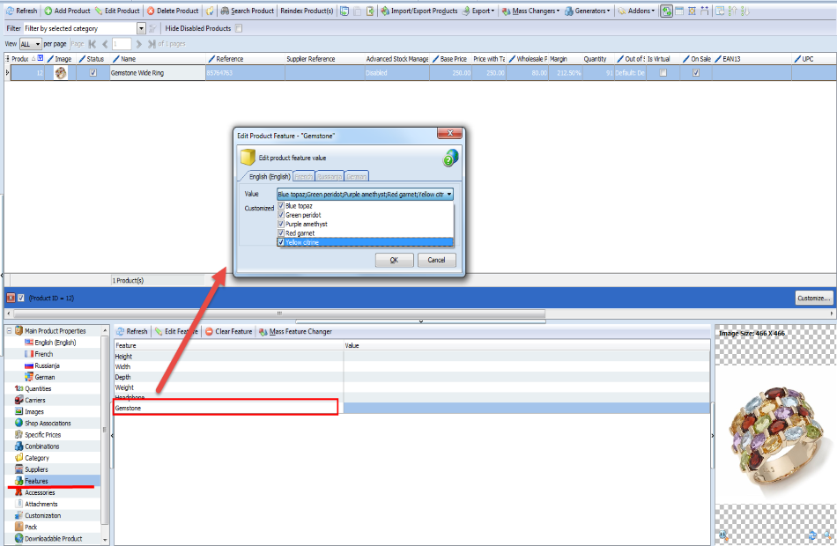Open the Export dropdown menu
Screen dimensions: 837x546
[x=478, y=11]
